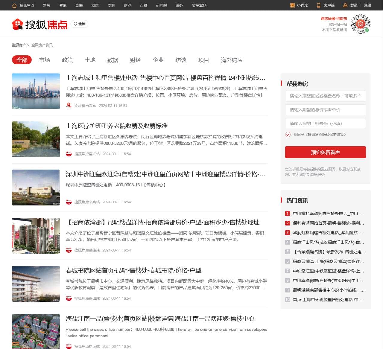Click the 春城书院 article thumbnail
Viewport: 383px width, 349px height.
(x=36, y=284)
